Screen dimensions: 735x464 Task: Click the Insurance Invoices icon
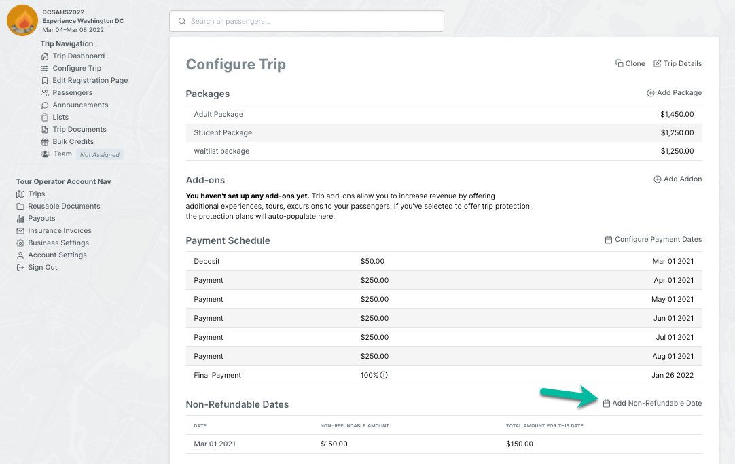(x=20, y=230)
